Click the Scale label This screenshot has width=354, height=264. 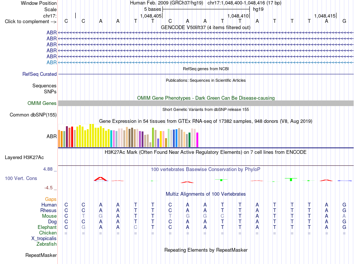[50, 9]
